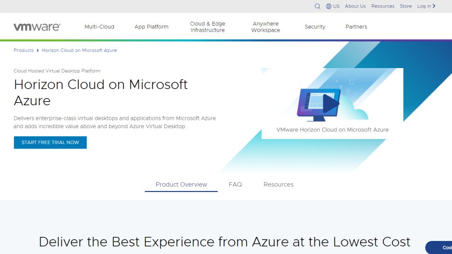Screen dimensions: 452x254
Task: Open Cloud & Edge Infrastructure menu
Action: click(x=207, y=27)
